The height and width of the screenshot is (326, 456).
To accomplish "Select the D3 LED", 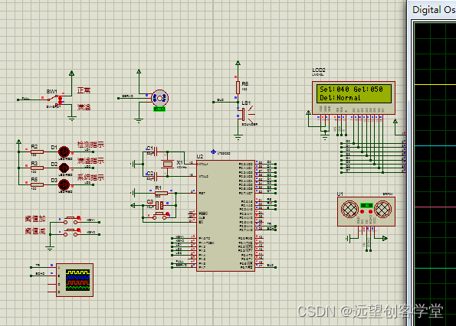I will pos(64,184).
